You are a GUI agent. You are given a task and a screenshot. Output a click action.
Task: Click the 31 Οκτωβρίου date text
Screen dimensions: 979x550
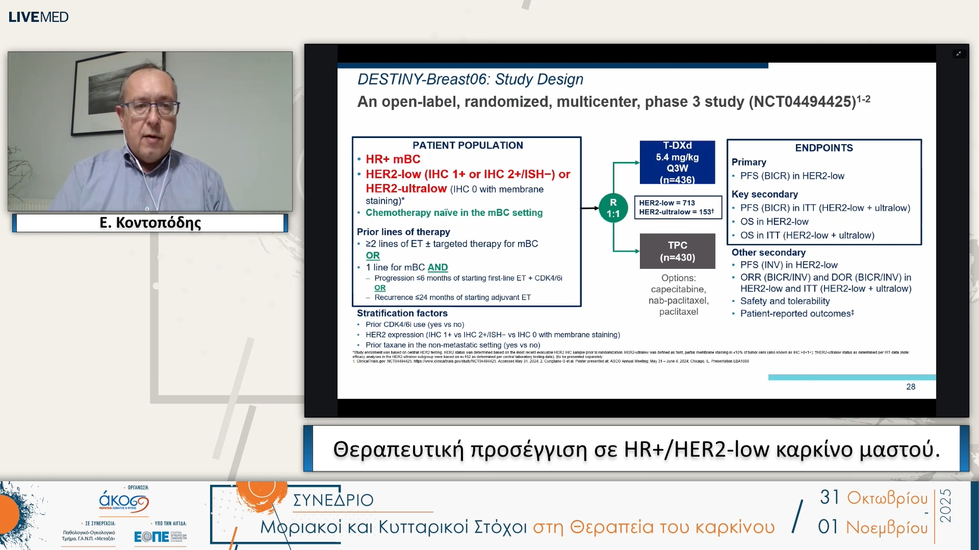pos(873,498)
